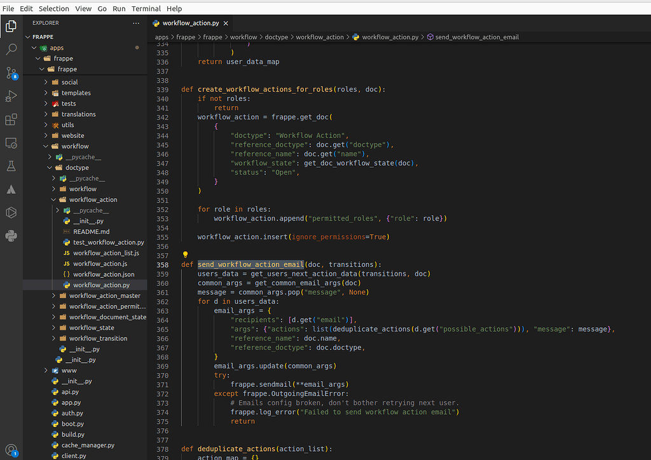Open the Accounts icon at the sidebar bottom
651x460 pixels.
11,449
